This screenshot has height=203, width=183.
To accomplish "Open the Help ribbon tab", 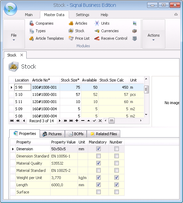I will 104,15.
